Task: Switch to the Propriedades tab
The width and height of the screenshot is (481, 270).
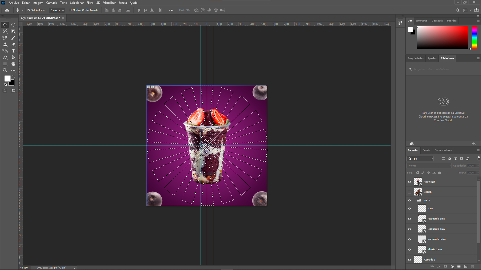Action: pos(415,58)
